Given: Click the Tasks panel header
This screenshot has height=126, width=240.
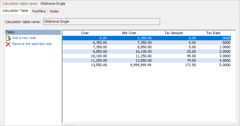Looking at the screenshot, I should click(x=33, y=32).
